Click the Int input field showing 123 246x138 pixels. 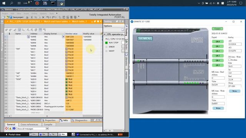pos(235,73)
